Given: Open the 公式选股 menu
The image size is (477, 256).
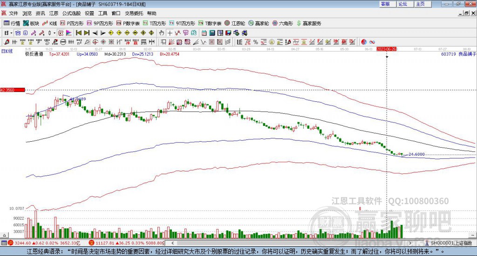Looking at the screenshot, I should [x=71, y=13].
